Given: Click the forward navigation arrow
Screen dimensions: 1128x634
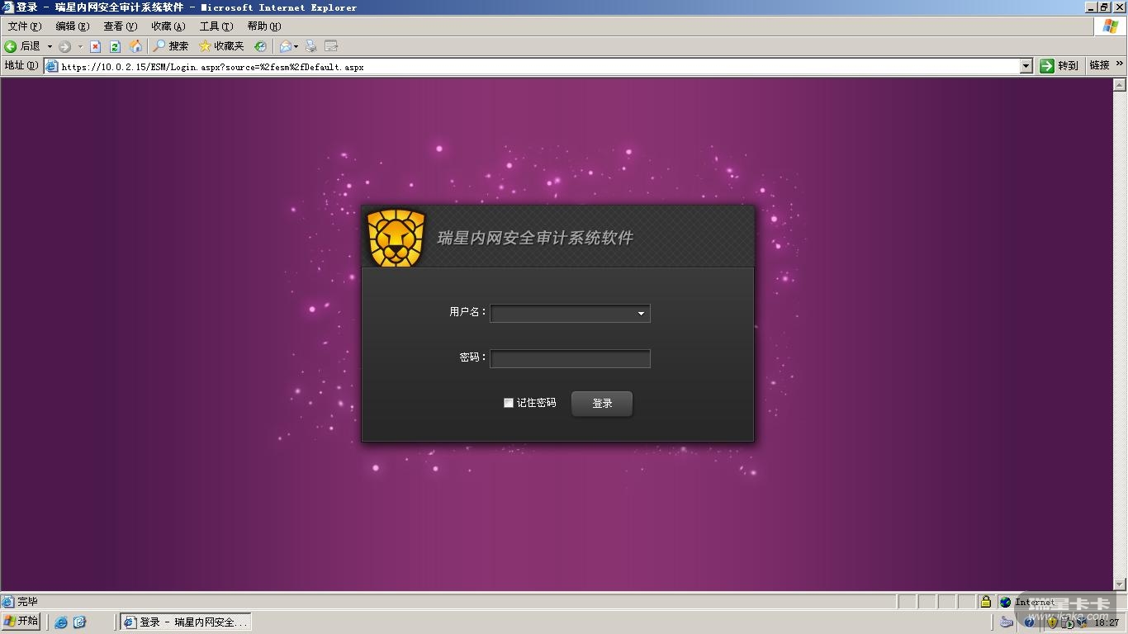Looking at the screenshot, I should (64, 46).
